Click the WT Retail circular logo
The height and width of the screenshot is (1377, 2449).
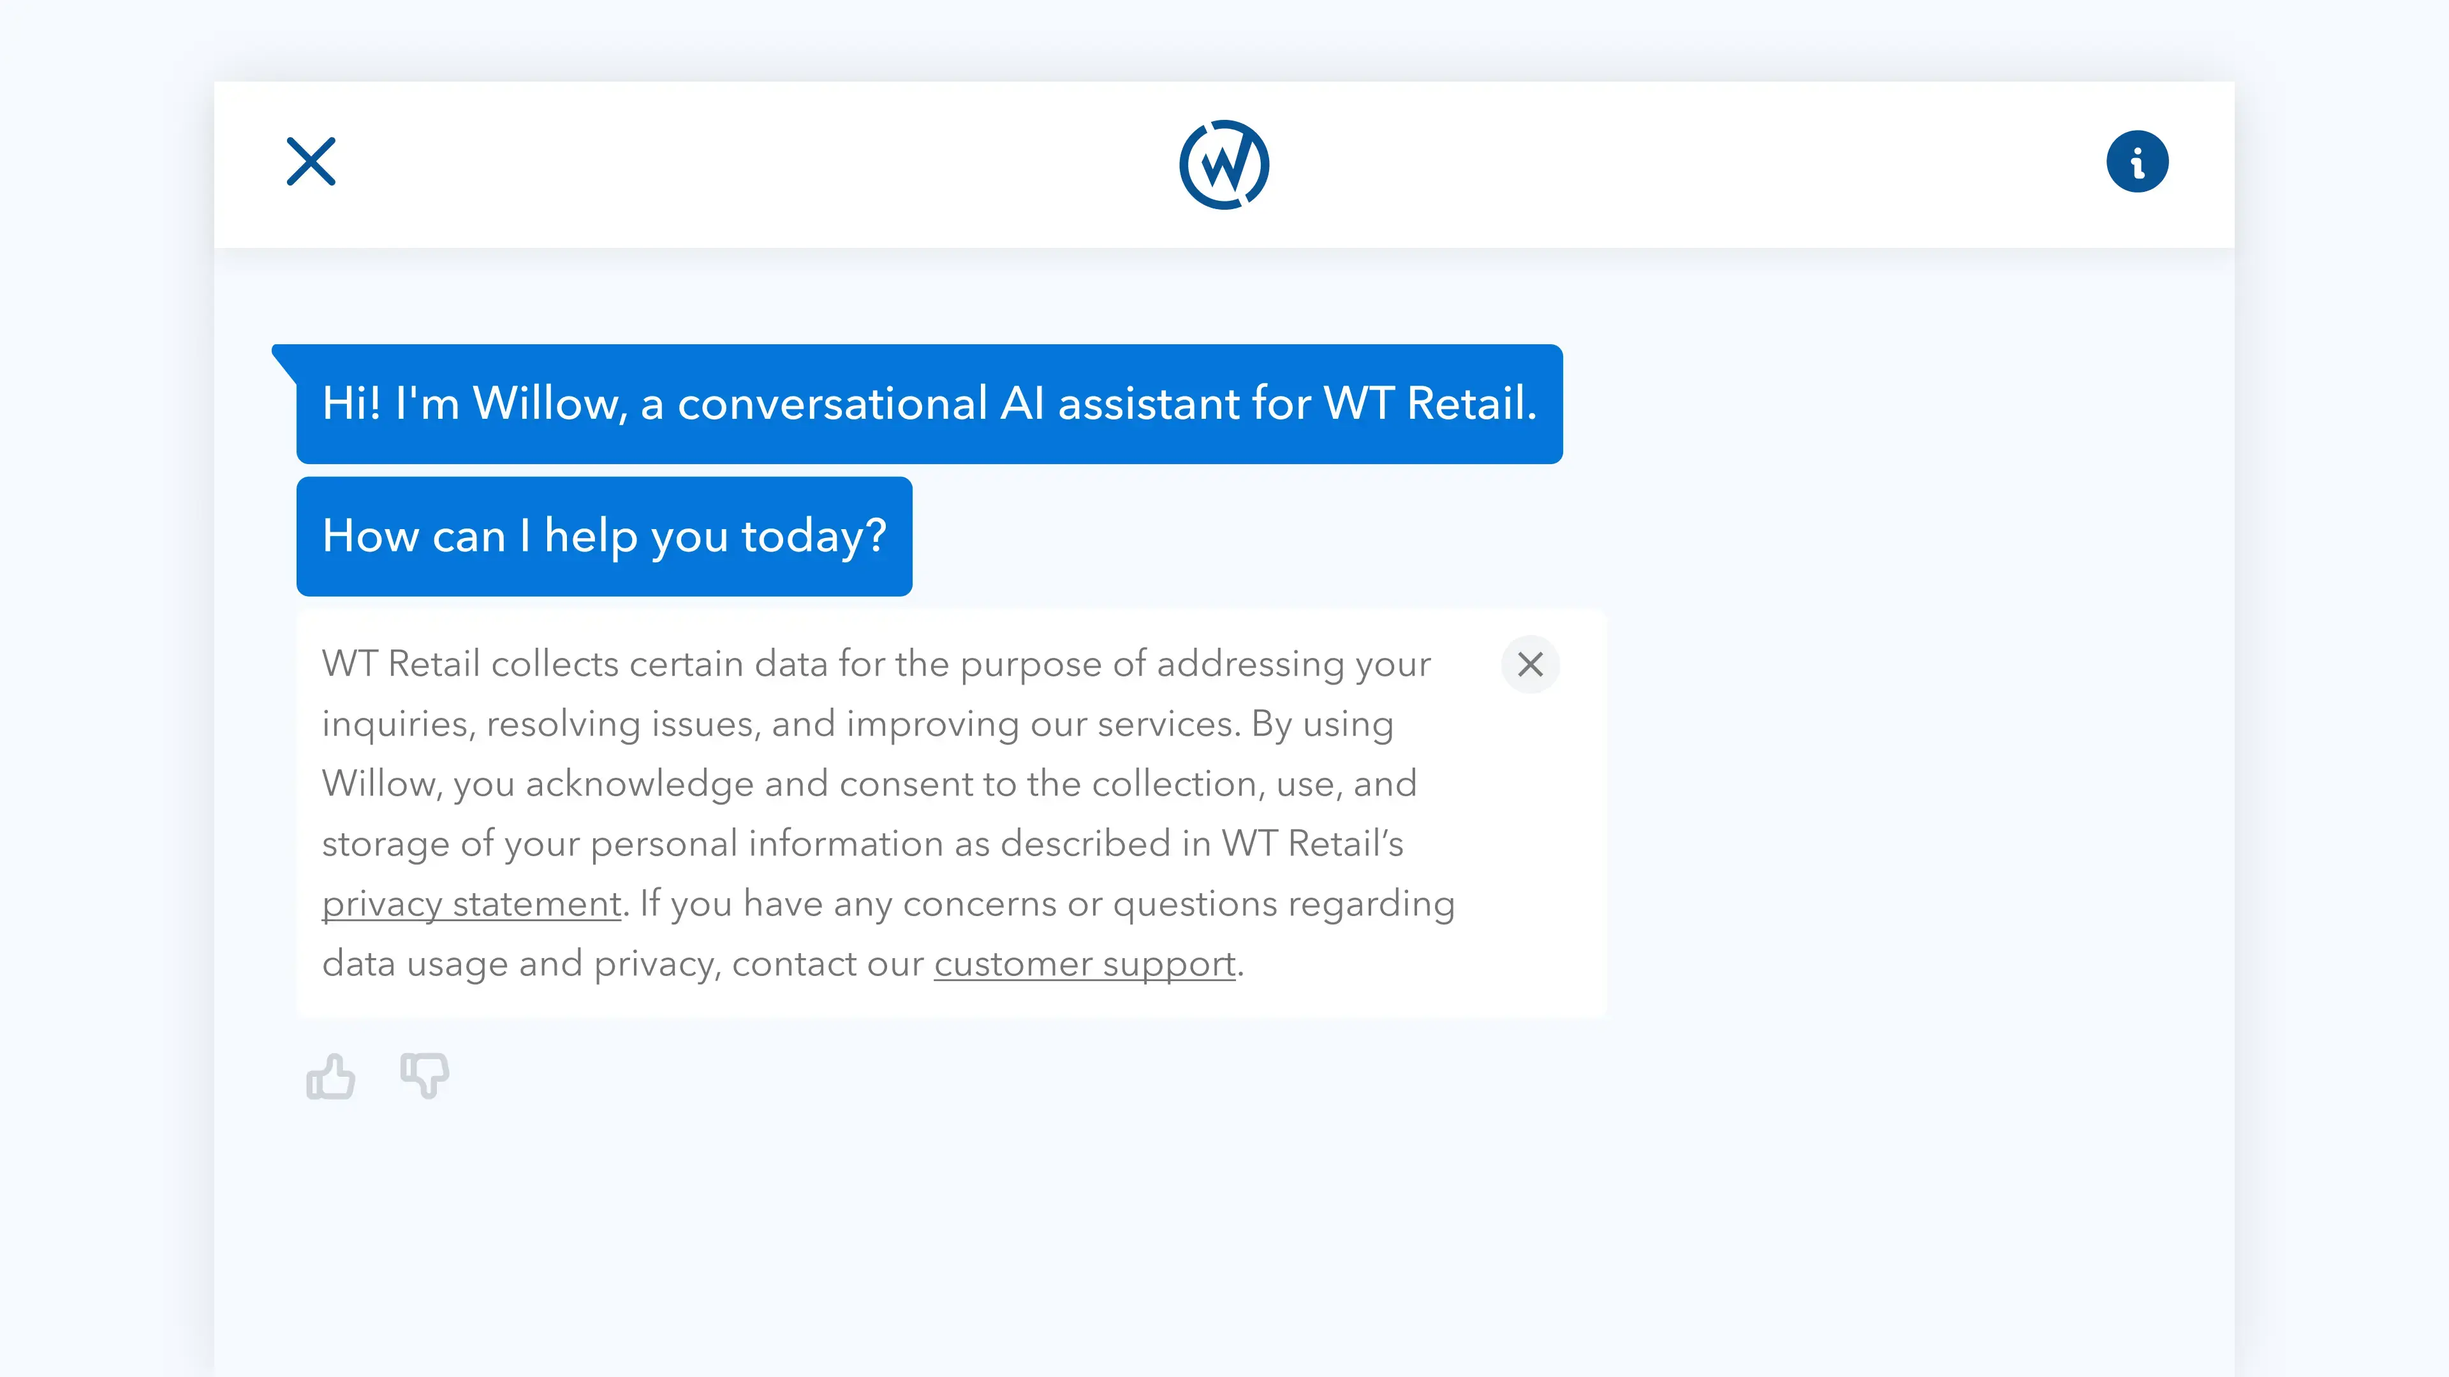click(x=1224, y=164)
